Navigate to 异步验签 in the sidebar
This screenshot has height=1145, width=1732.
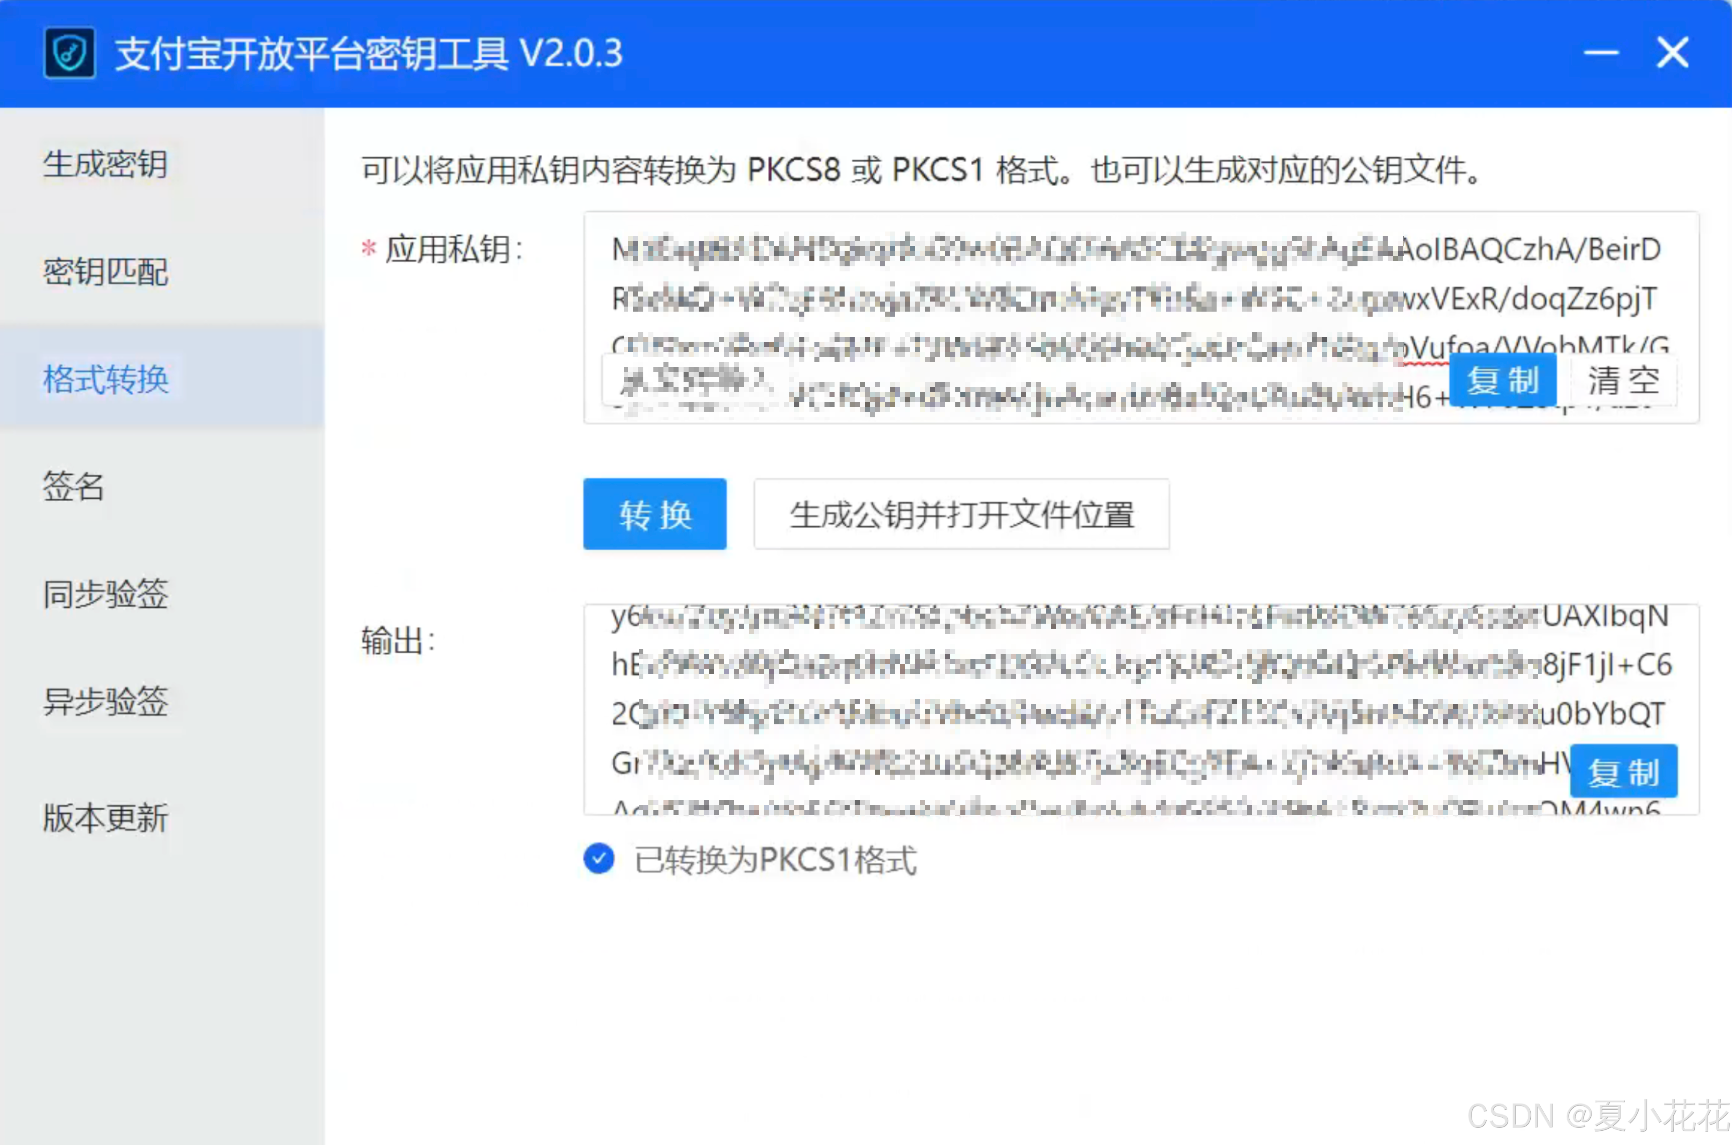click(x=106, y=702)
